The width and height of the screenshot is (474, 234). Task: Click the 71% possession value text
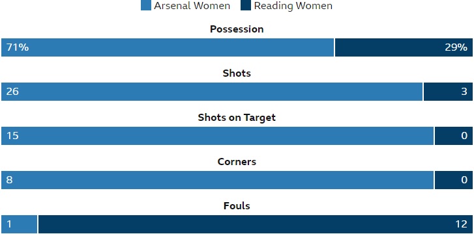click(x=18, y=47)
